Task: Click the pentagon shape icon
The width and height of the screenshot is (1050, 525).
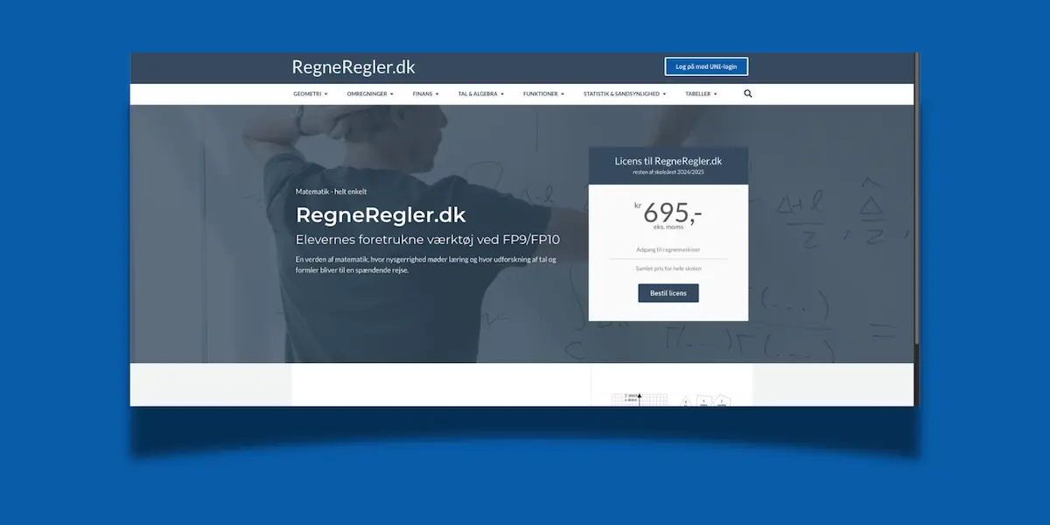Action: tap(722, 401)
